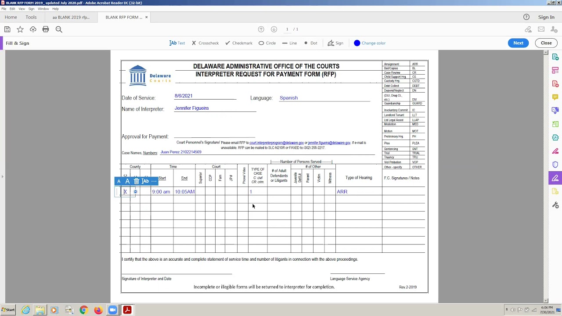Viewport: 562px width, 316px height.
Task: Click the page number input field
Action: [288, 29]
